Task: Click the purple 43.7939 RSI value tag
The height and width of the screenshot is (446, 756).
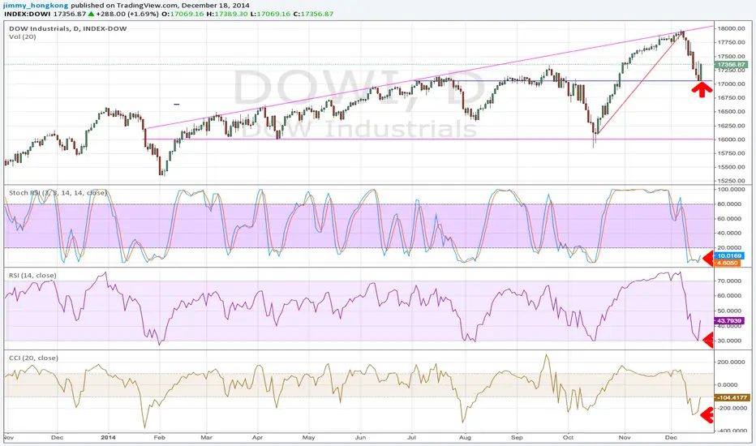Action: coord(728,320)
